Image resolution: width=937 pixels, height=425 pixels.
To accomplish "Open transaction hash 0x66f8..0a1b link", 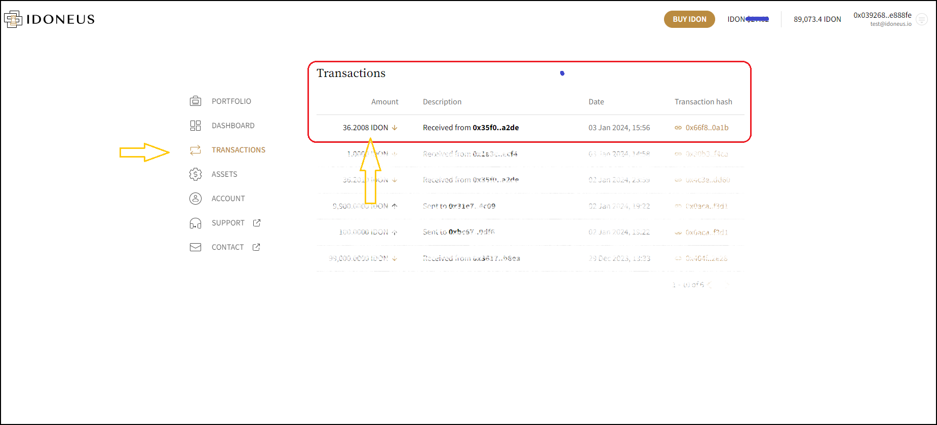I will tap(707, 128).
